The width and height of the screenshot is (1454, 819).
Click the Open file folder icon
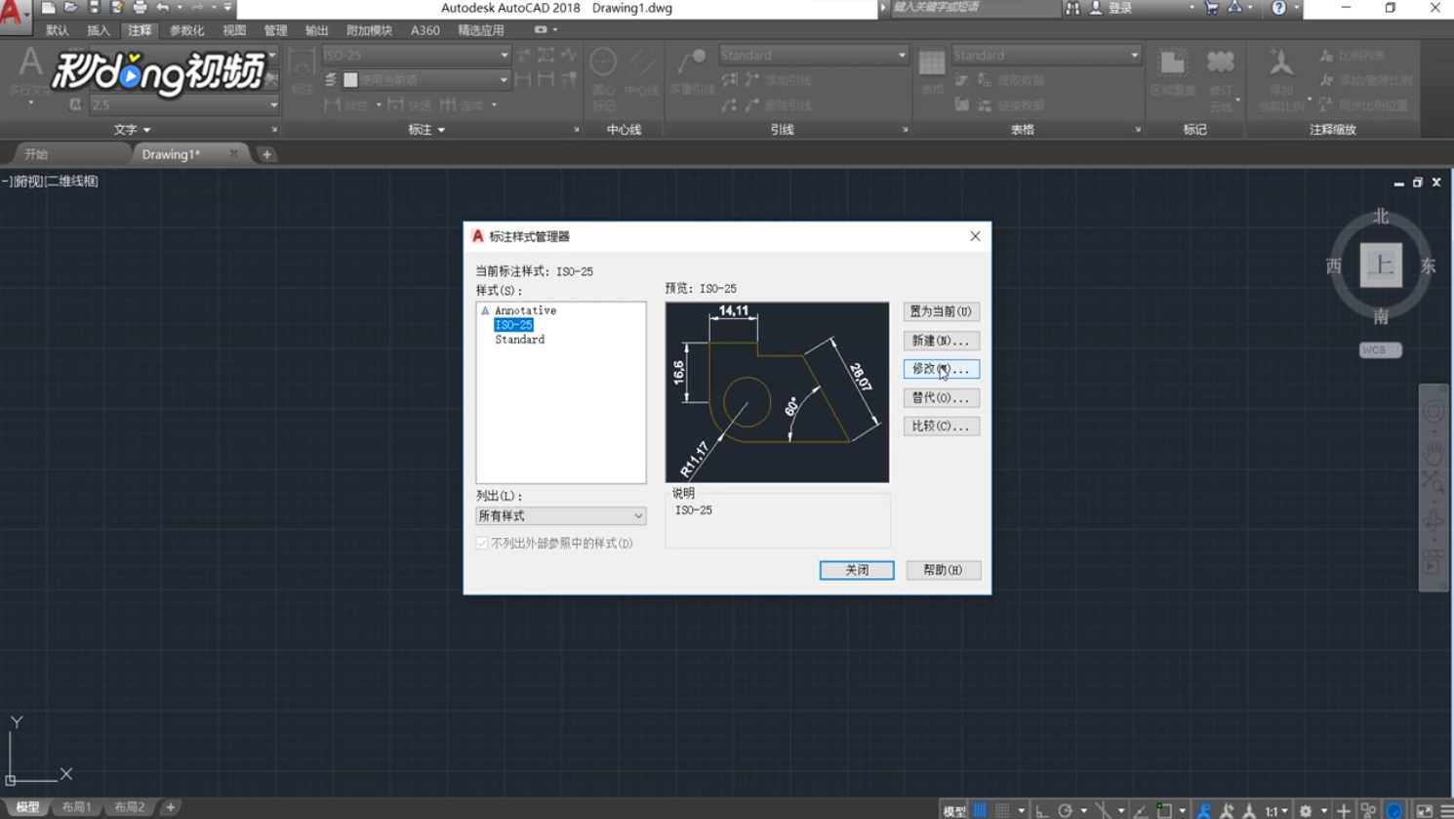coord(71,8)
